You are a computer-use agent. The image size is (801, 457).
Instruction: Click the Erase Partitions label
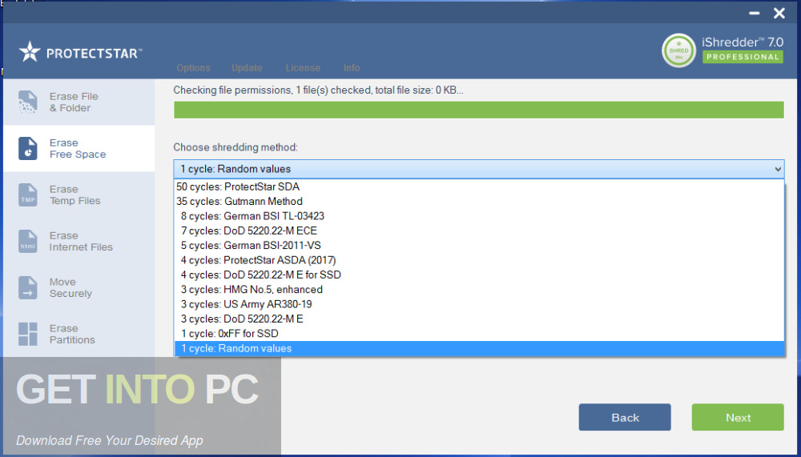(x=72, y=335)
